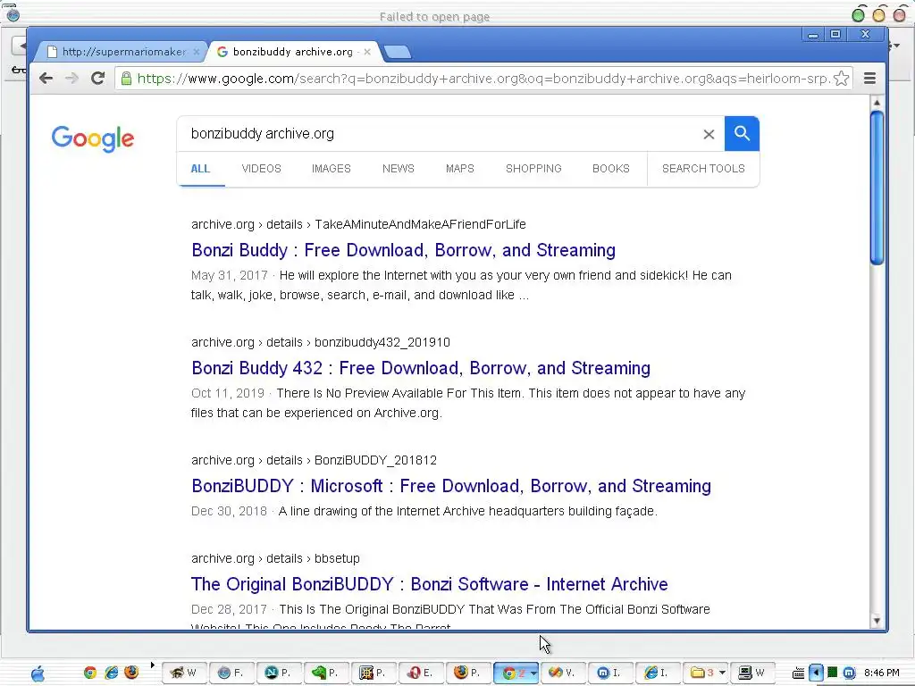Click the BonziBUDDY_201812 breadcrumb URL
This screenshot has width=915, height=686.
(375, 460)
